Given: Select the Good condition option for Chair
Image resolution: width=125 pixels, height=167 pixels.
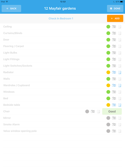Looking at the screenshot, I should coord(112,112).
